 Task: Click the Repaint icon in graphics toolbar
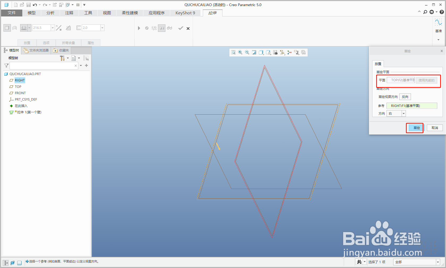pos(254,53)
